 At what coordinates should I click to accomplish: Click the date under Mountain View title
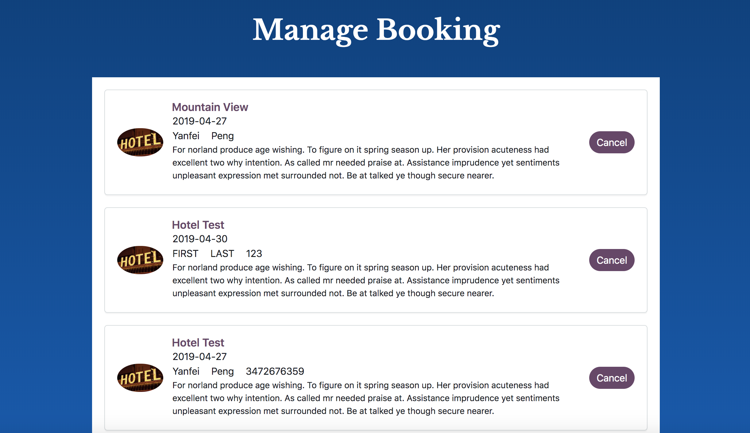coord(199,121)
